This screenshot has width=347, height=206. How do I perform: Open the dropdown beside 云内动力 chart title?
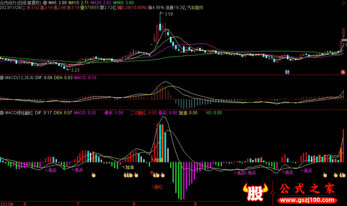click(x=45, y=3)
